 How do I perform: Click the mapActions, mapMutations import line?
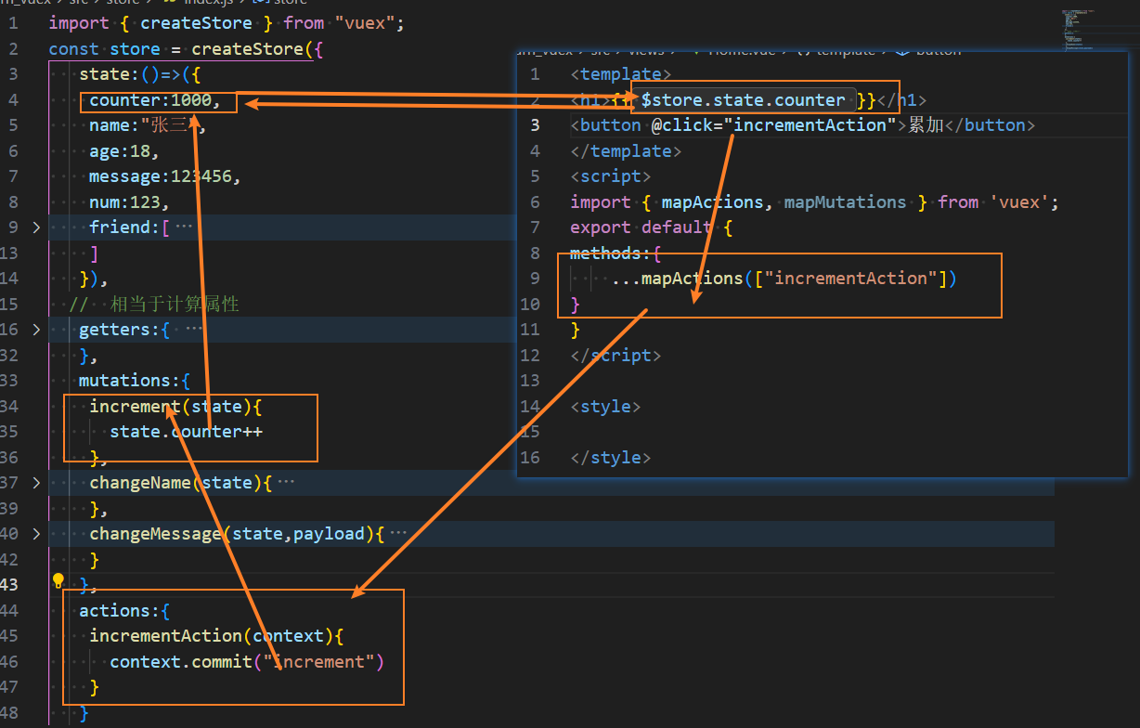pos(814,201)
